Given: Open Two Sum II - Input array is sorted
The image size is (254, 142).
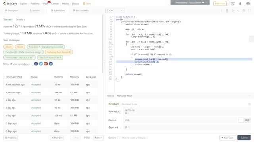Looking at the screenshot, I should [x=46, y=47].
